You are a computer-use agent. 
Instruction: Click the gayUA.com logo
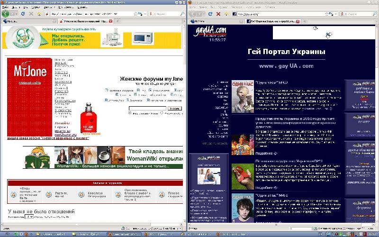pos(210,31)
